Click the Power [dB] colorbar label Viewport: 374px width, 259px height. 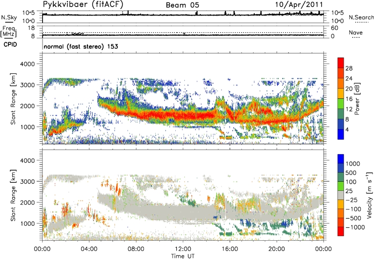click(357, 99)
